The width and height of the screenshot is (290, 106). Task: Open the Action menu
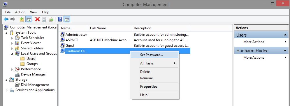20,12
